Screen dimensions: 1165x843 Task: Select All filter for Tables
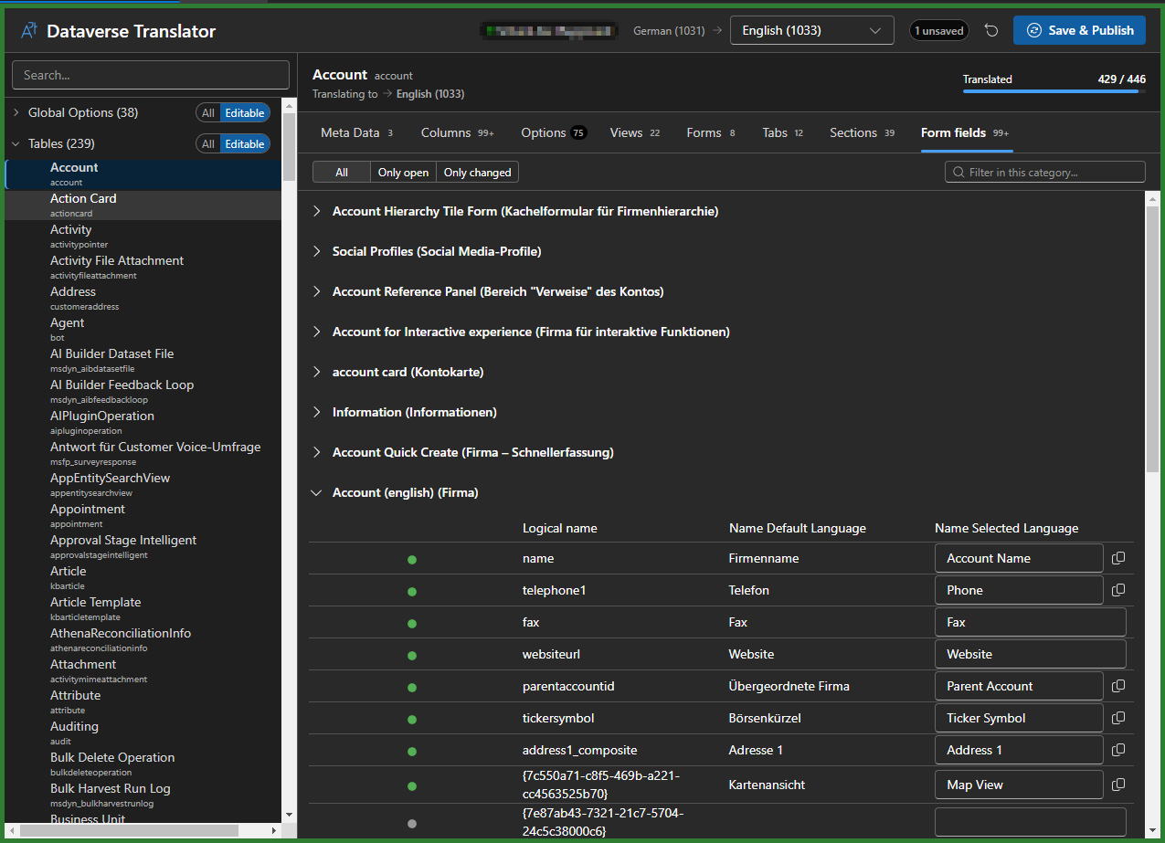click(208, 144)
